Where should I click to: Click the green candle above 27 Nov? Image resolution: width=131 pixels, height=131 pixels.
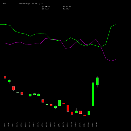76,112
